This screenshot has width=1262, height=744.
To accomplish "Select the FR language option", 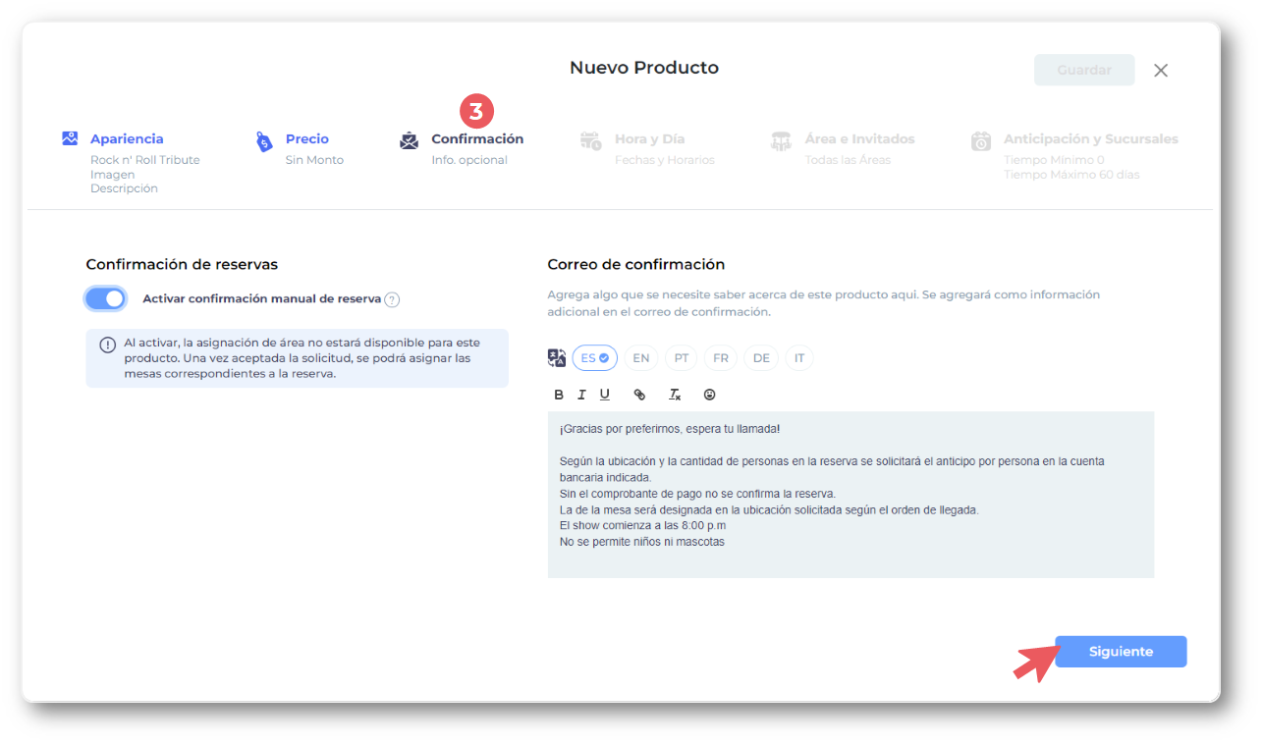I will pos(721,358).
